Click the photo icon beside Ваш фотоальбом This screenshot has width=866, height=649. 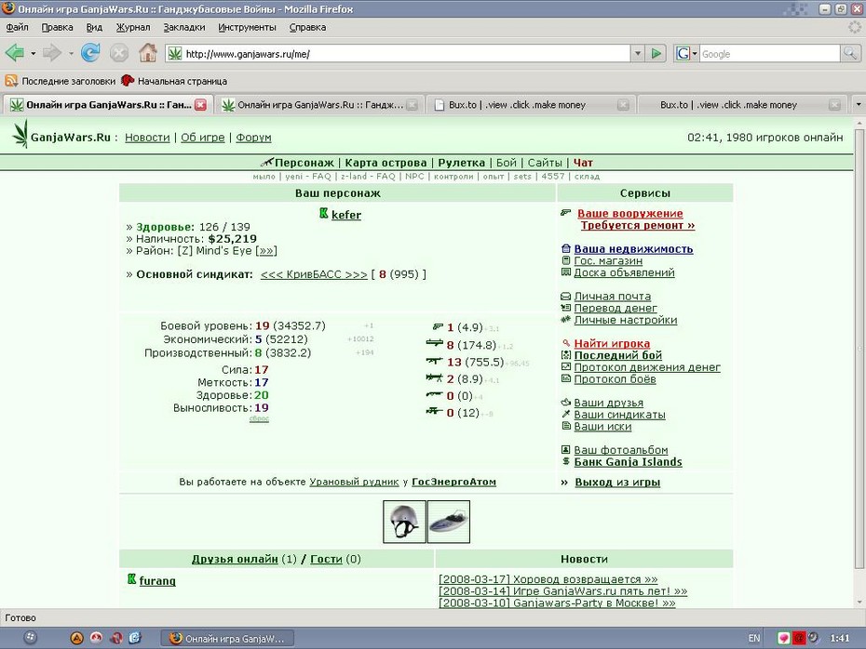[565, 449]
